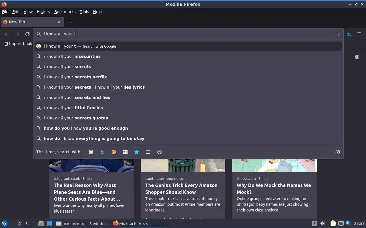Open volume control in system tray

(323, 223)
